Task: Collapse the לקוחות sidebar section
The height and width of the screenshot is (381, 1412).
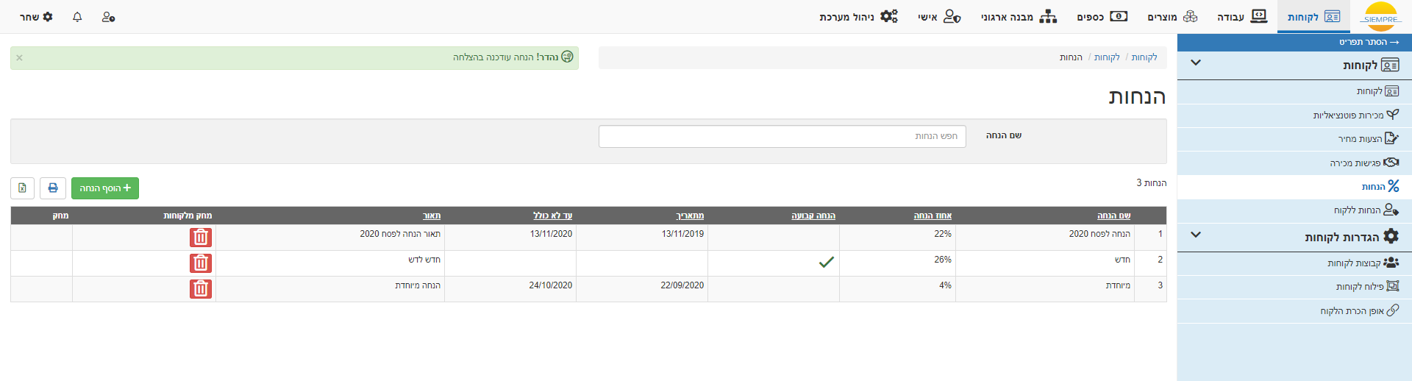Action: [1196, 63]
